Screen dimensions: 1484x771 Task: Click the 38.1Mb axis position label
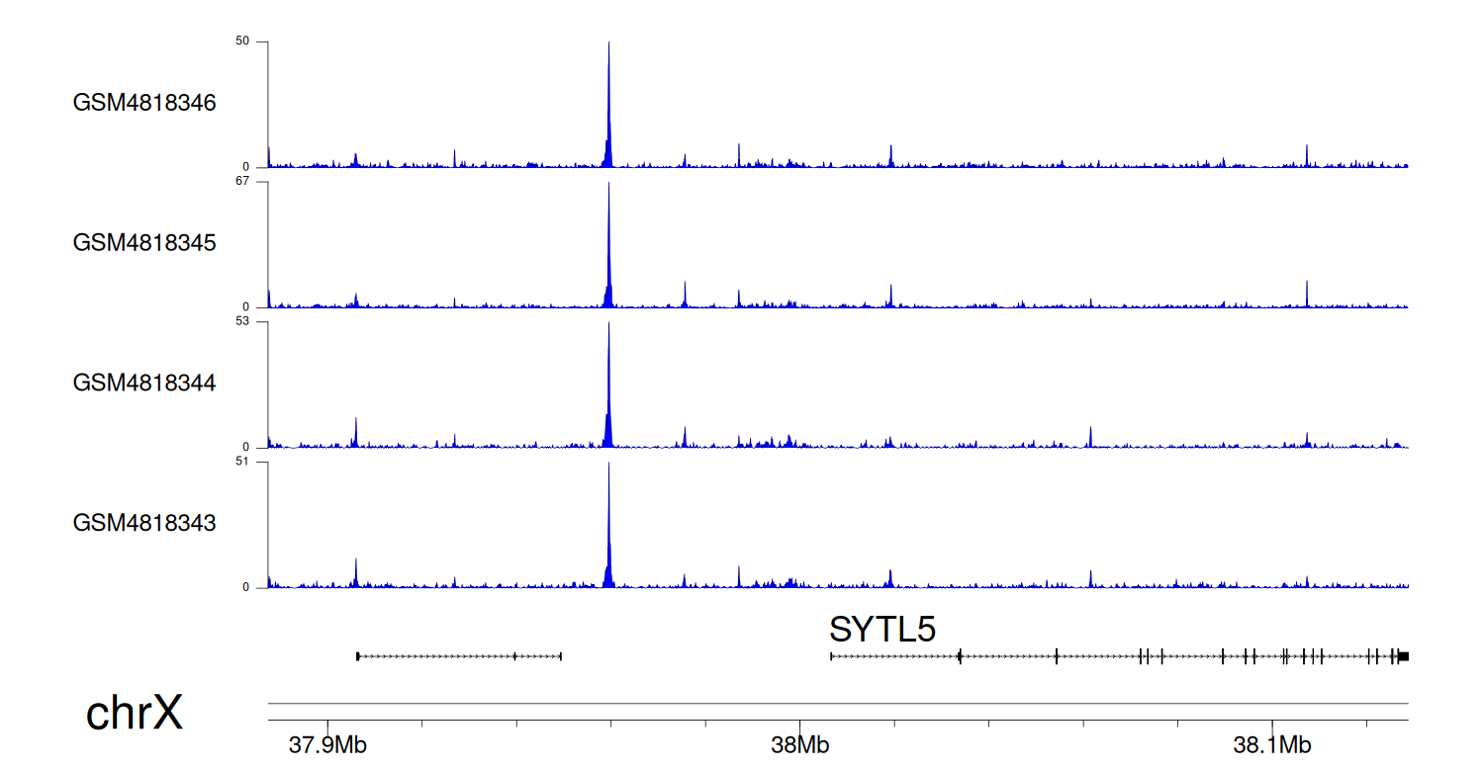(1272, 744)
